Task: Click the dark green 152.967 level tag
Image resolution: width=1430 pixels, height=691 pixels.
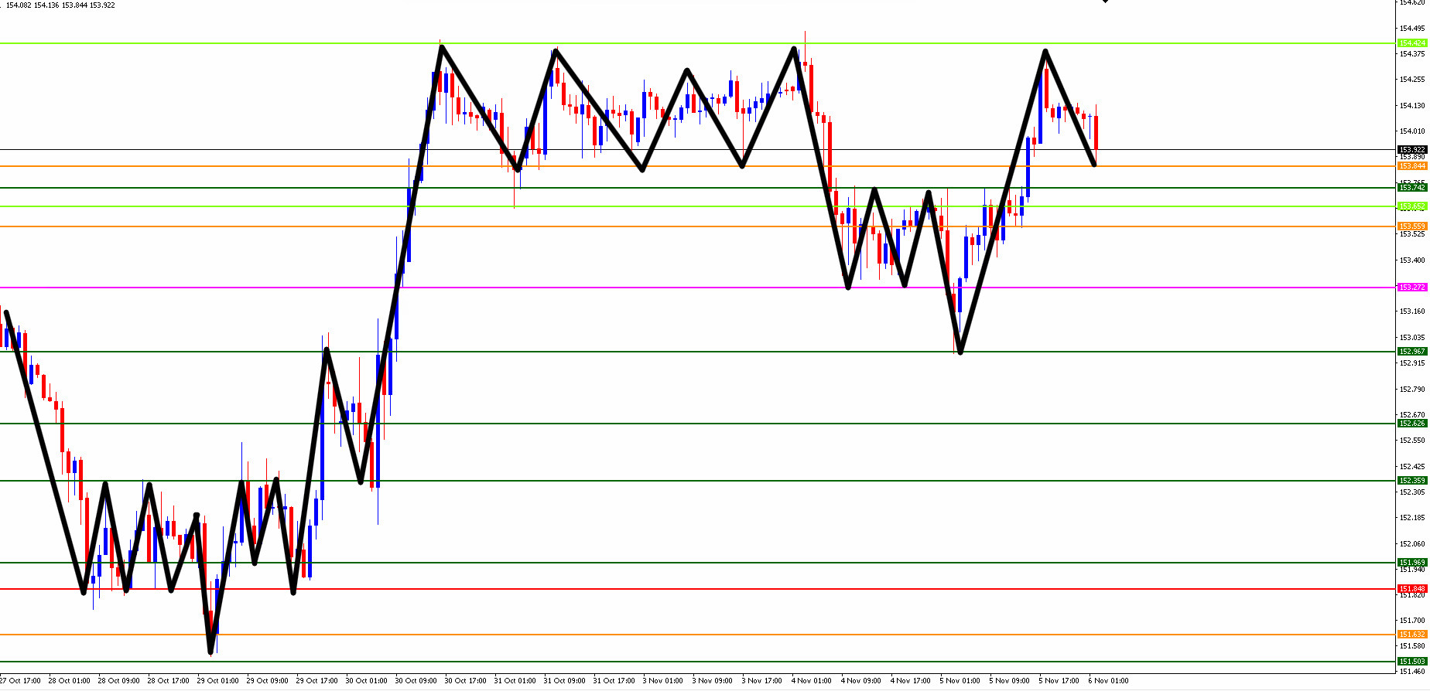Action: pos(1412,352)
